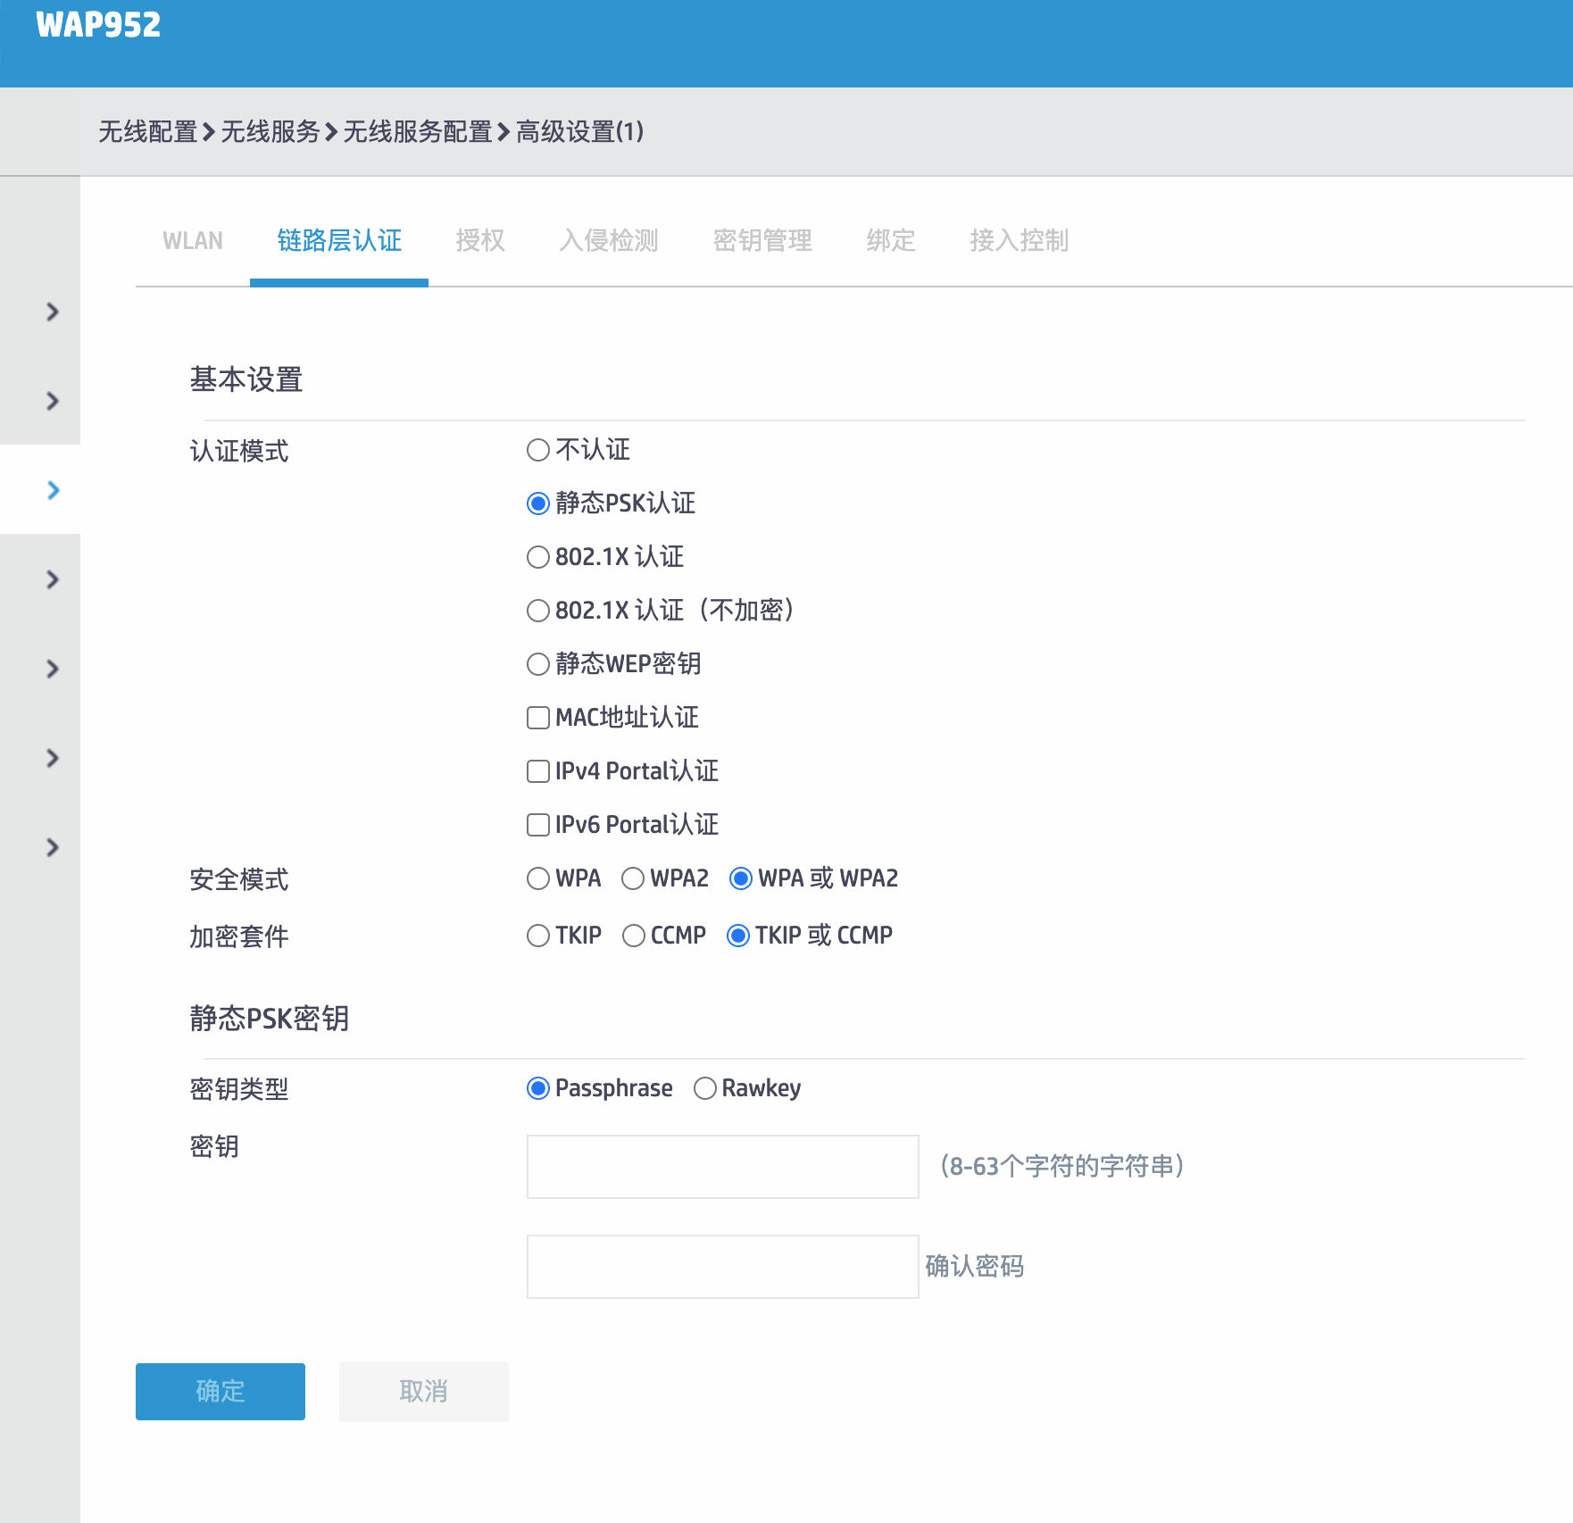
Task: Click the 静态PSK密钥 section heading
Action: (x=270, y=1019)
